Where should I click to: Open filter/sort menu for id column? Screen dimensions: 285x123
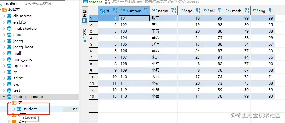pyautogui.click(x=115, y=11)
